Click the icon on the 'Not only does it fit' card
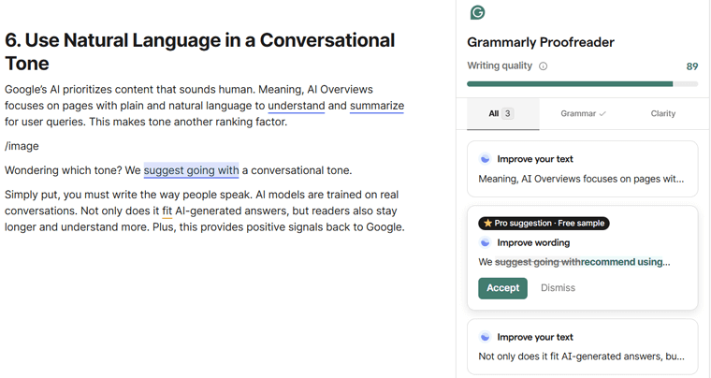The width and height of the screenshot is (711, 378). [486, 337]
